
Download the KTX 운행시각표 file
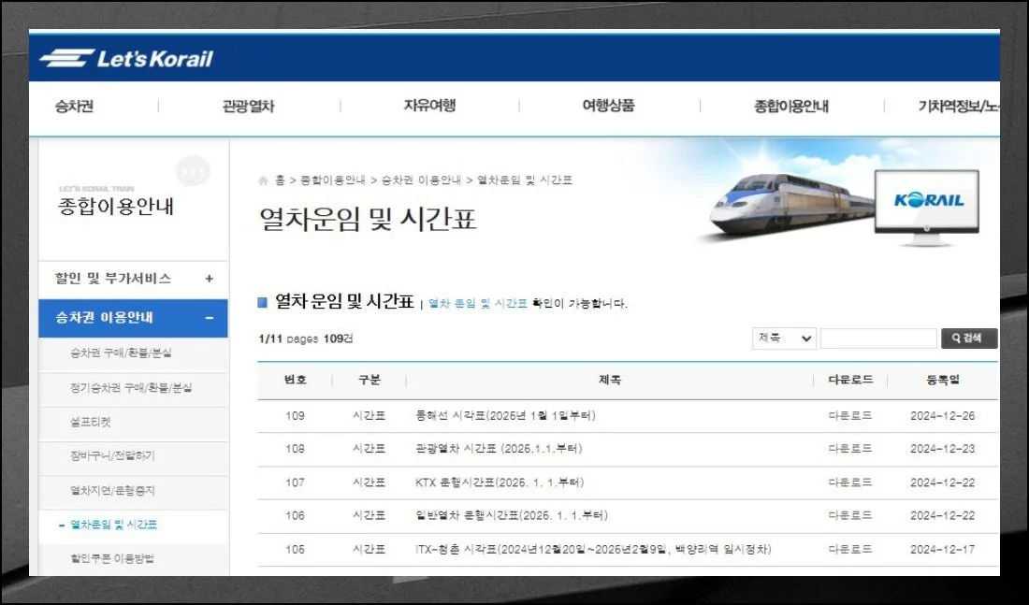pyautogui.click(x=844, y=483)
